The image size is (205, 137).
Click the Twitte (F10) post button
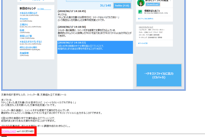coord(122,5)
